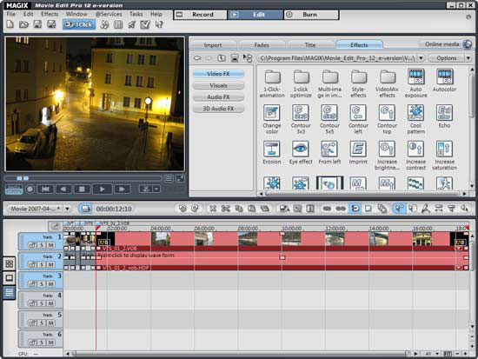The width and height of the screenshot is (478, 359).
Task: Select the 3D Audio FX category button
Action: 218,109
